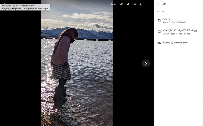Click the image file icon
The height and width of the screenshot is (126, 203).
(x=159, y=32)
